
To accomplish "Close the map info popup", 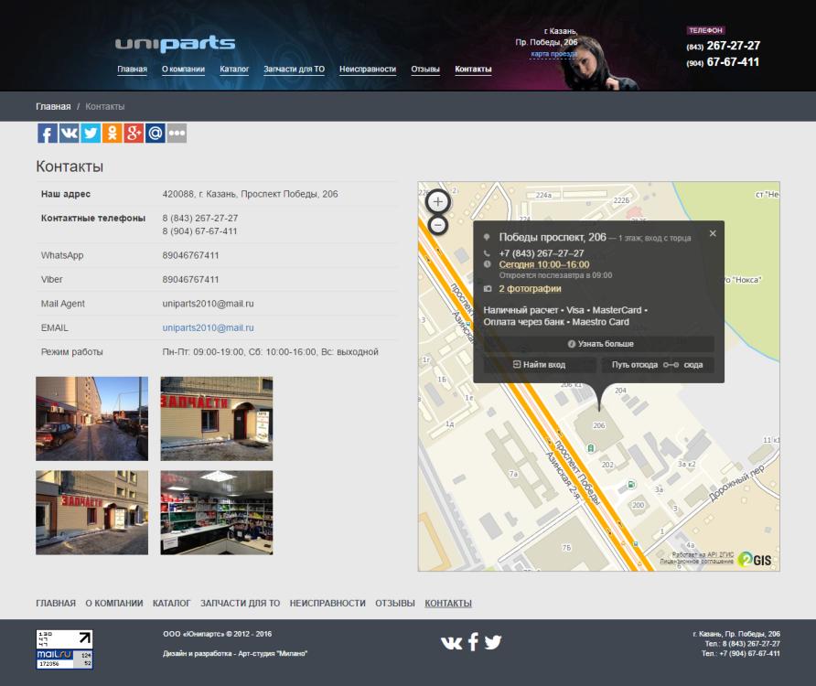I will coord(713,233).
